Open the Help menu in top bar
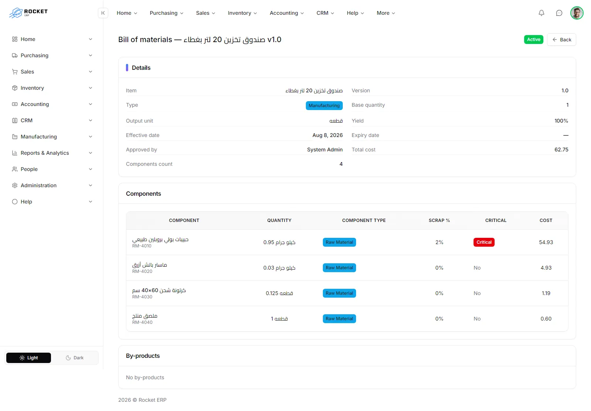 coord(355,13)
